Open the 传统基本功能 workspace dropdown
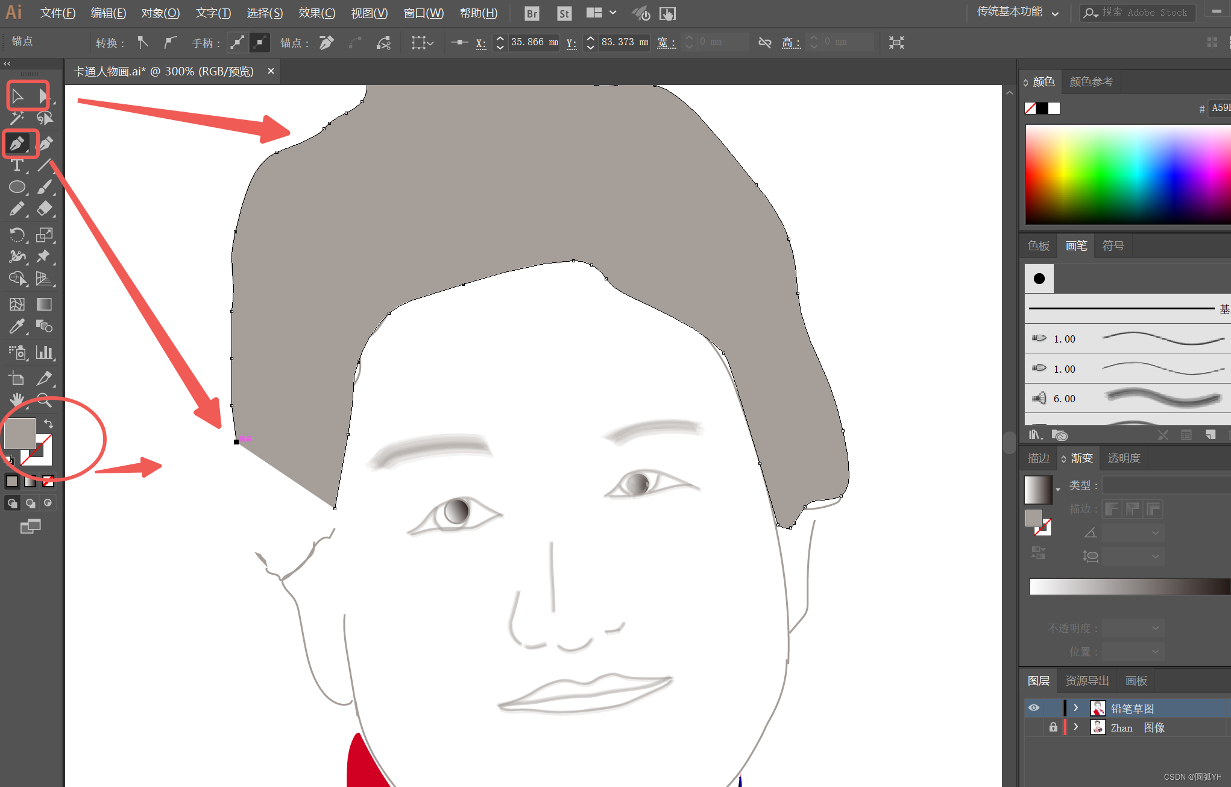1231x787 pixels. (x=1018, y=11)
